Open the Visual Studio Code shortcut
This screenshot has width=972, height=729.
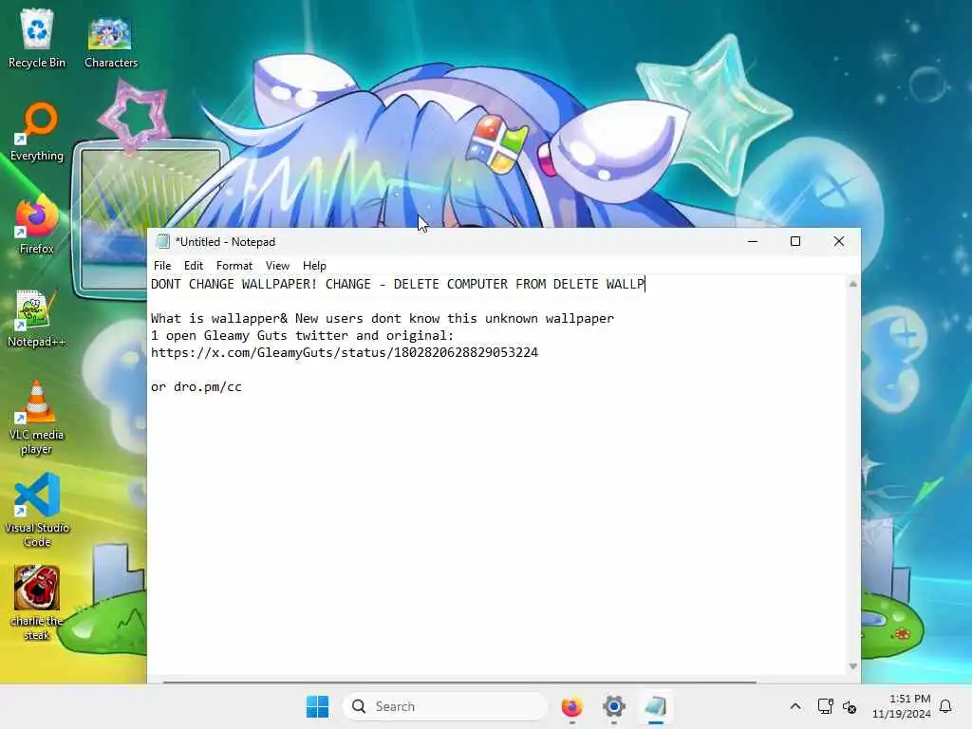tap(37, 510)
